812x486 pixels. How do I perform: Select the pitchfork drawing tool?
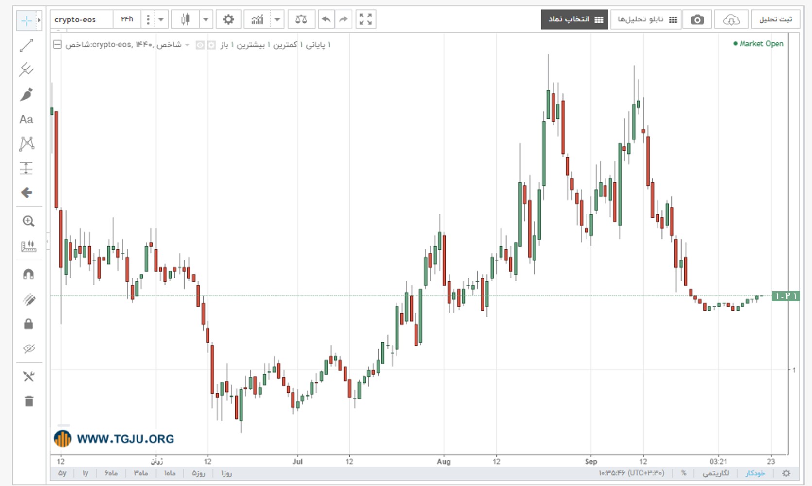coord(27,69)
